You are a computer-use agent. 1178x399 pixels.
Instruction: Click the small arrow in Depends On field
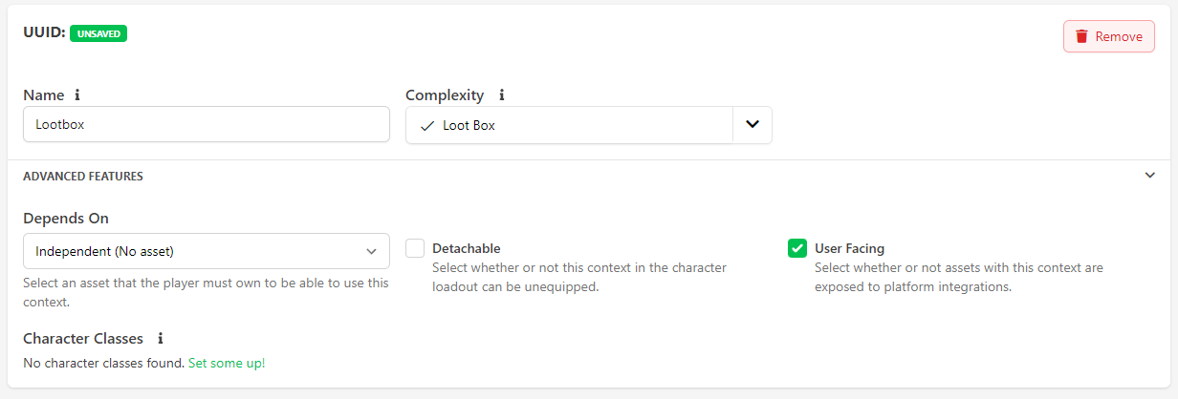372,251
